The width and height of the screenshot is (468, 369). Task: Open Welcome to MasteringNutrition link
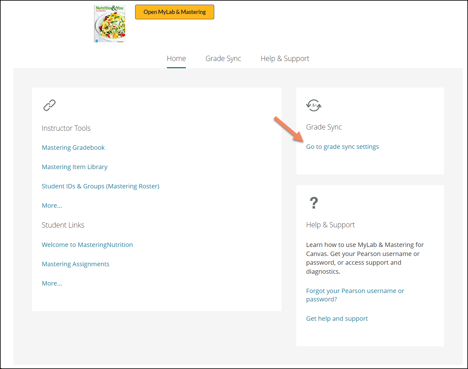coord(87,245)
